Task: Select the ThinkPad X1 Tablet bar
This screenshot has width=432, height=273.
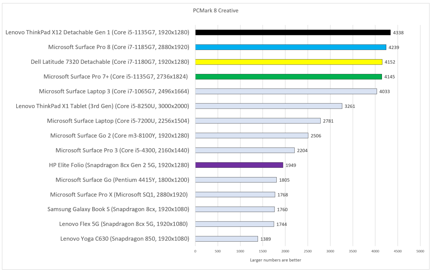Action: coord(269,106)
